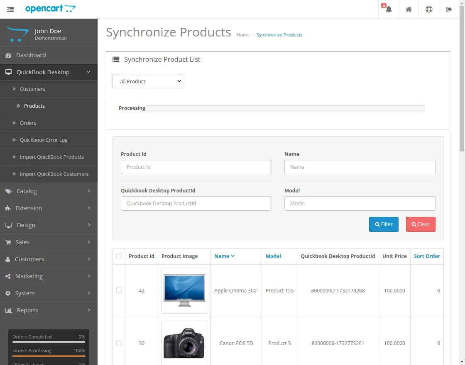Open the All Product dropdown

[x=147, y=81]
